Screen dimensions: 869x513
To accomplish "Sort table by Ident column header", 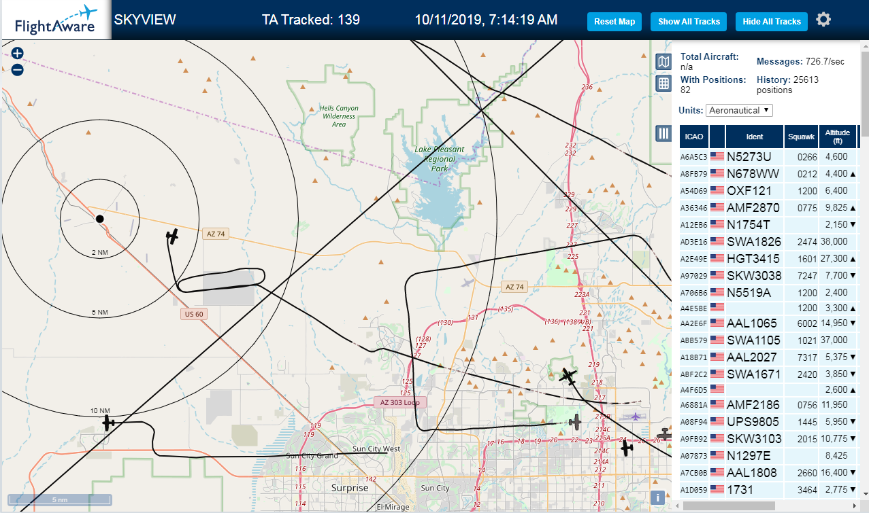I will [x=755, y=137].
